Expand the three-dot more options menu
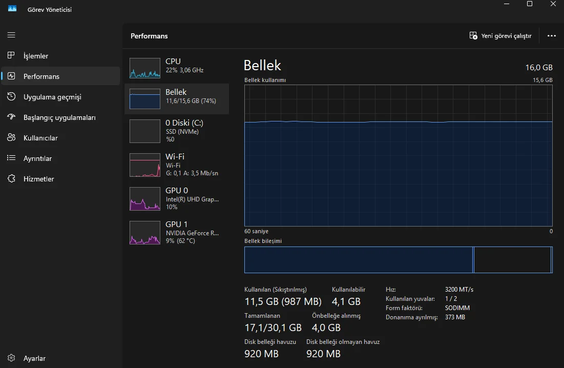Image resolution: width=564 pixels, height=368 pixels. 551,36
